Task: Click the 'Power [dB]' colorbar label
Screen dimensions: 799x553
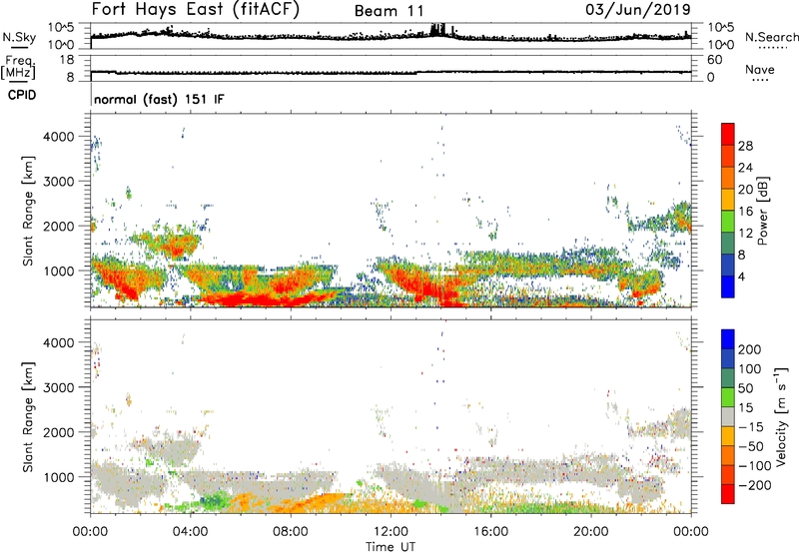Action: click(x=762, y=211)
